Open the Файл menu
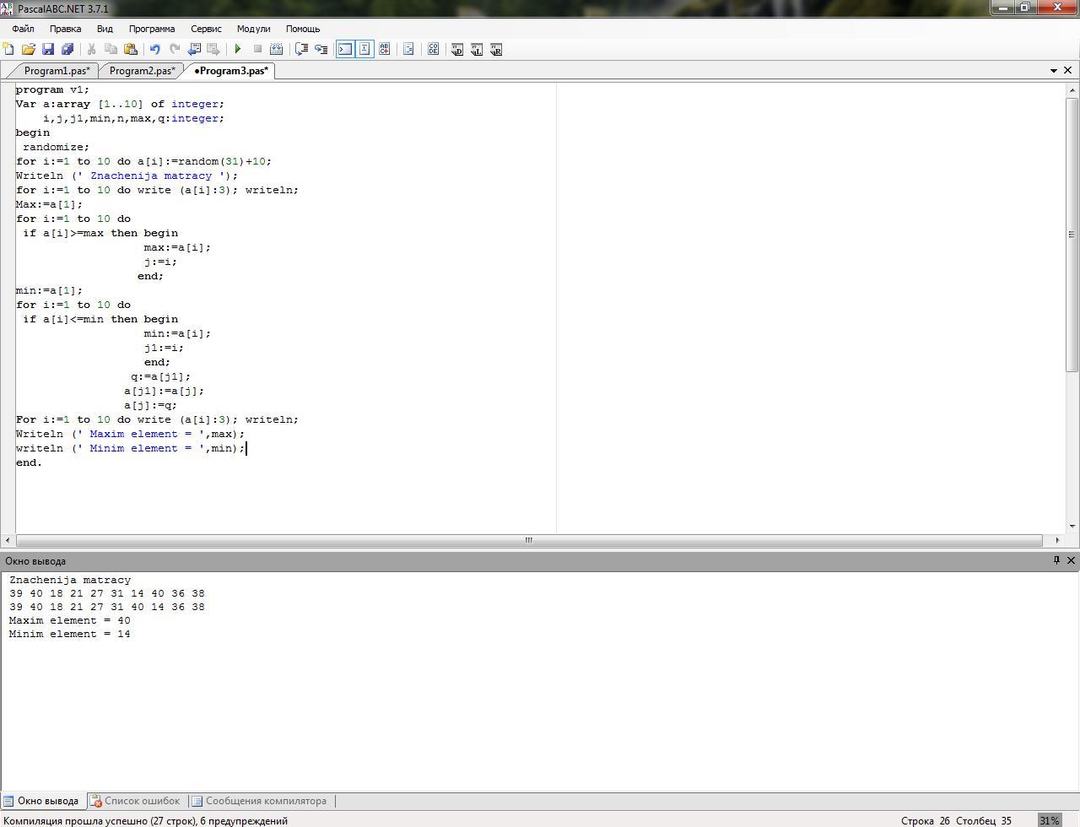1080x827 pixels. (23, 29)
